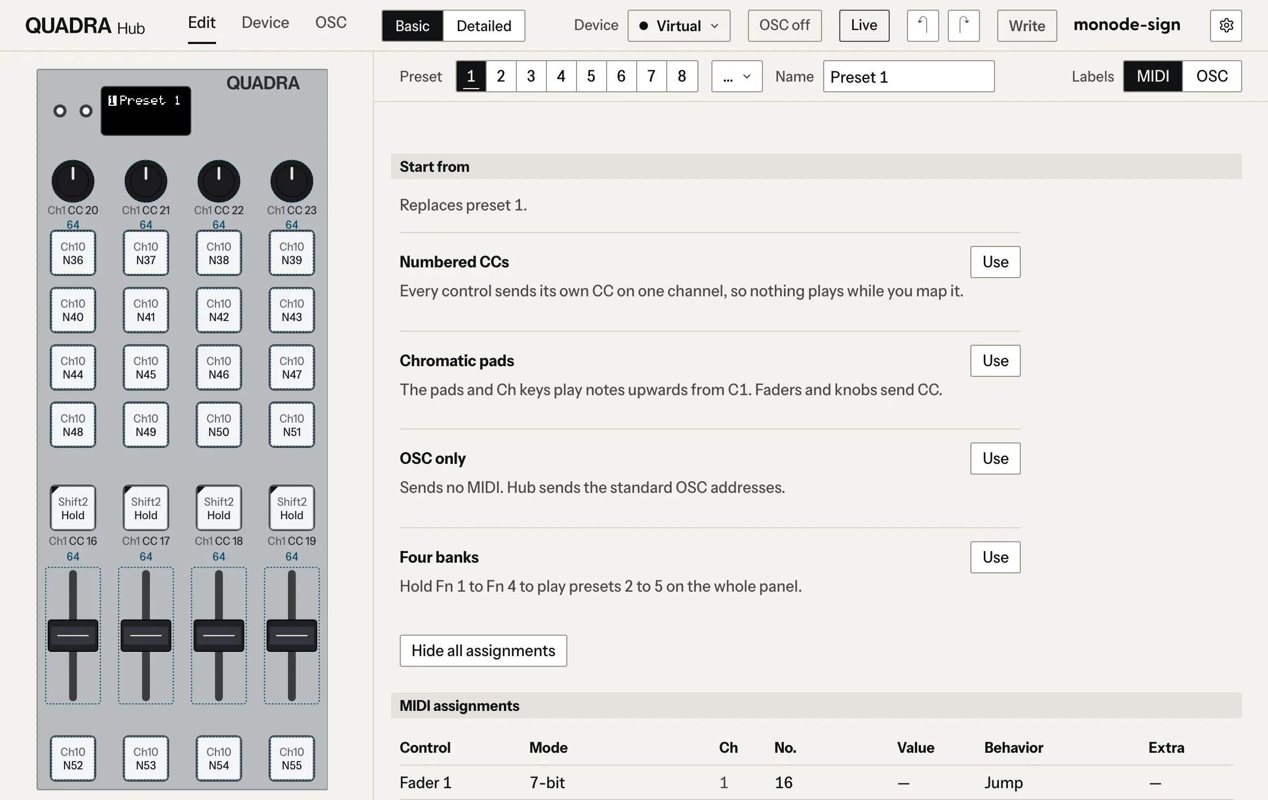
Task: Open the Virtual device dropdown
Action: (x=679, y=25)
